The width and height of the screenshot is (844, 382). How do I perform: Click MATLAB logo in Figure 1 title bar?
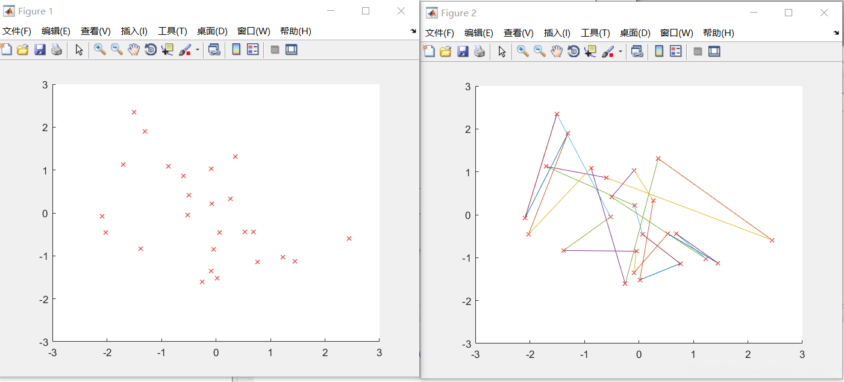(x=8, y=11)
